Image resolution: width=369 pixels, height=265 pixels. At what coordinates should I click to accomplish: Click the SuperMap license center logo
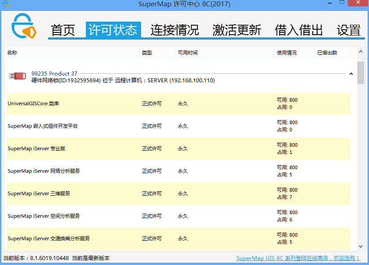coord(24,26)
